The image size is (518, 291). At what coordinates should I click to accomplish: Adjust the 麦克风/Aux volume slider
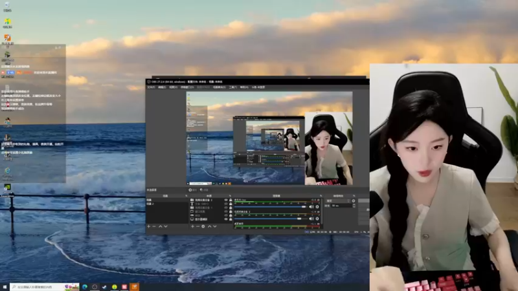pos(271,207)
